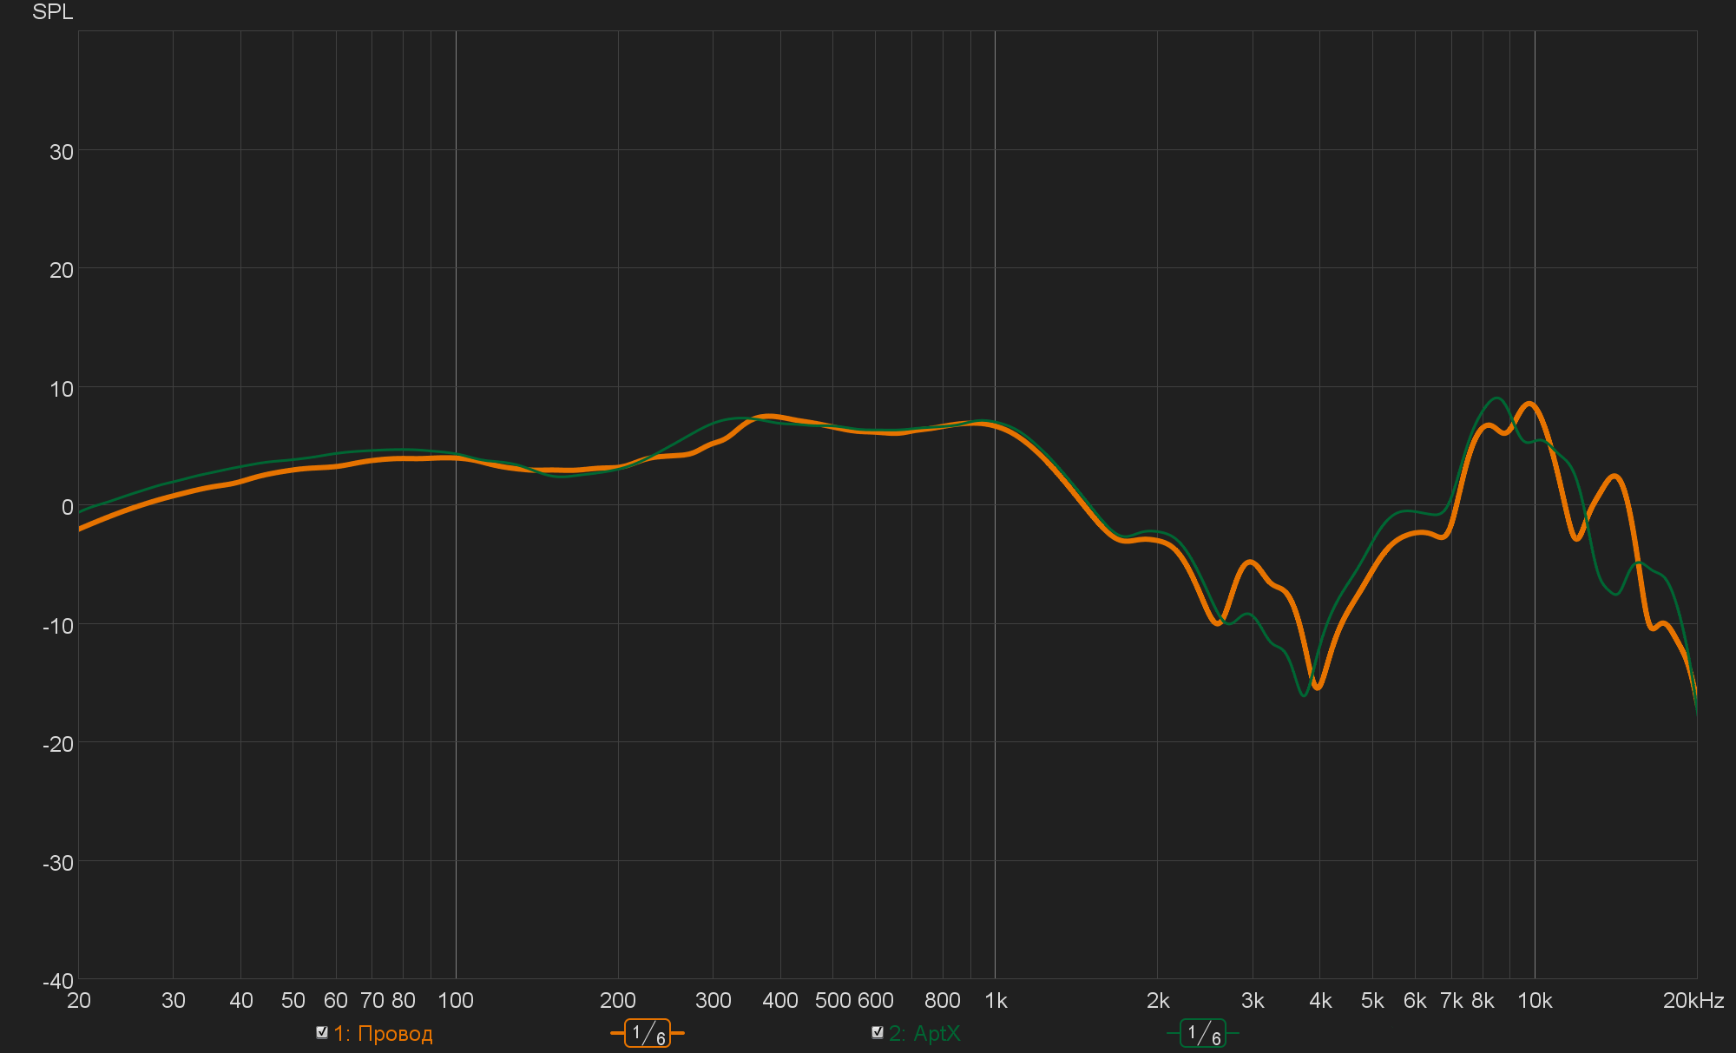
Task: Click the 20kHz frequency axis label
Action: (x=1693, y=1001)
